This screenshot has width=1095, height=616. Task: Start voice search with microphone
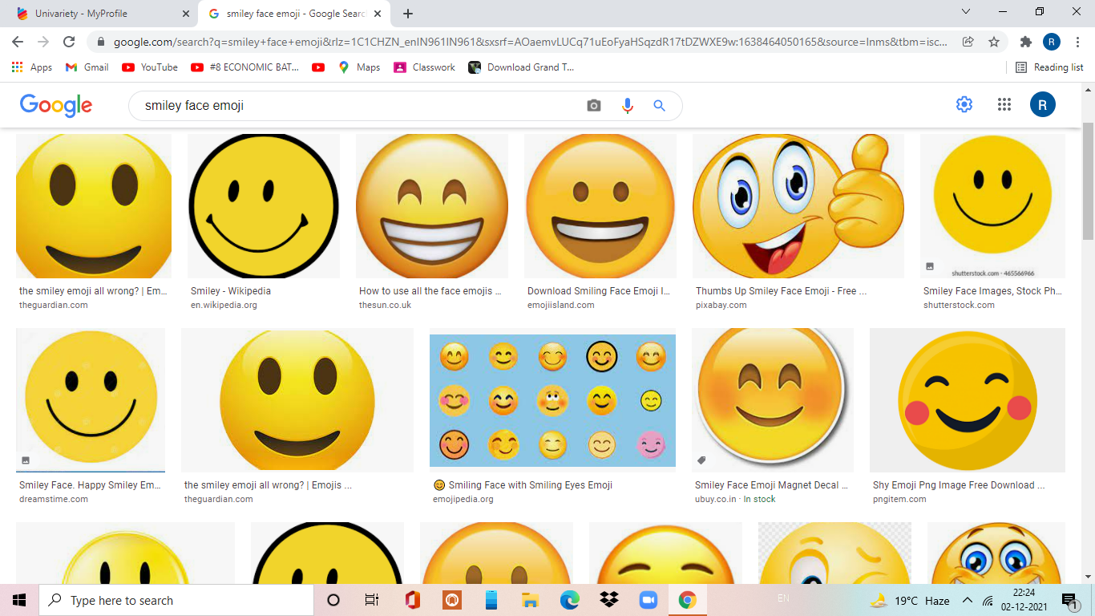627,106
